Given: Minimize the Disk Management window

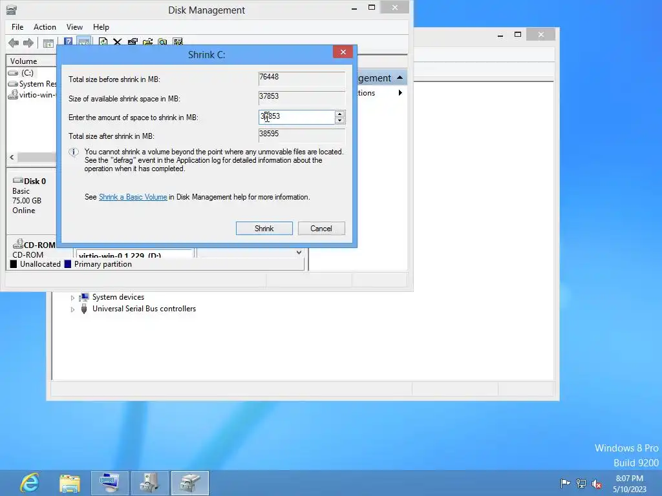Looking at the screenshot, I should pyautogui.click(x=354, y=8).
